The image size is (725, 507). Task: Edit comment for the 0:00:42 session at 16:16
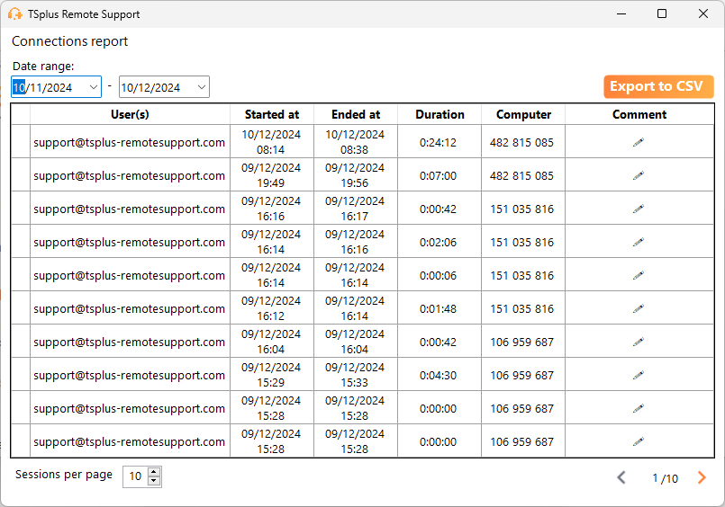(639, 209)
